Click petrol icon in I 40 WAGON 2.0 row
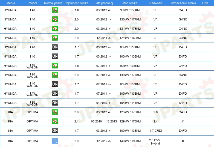The width and height of the screenshot is (214, 147). pyautogui.click(x=55, y=75)
